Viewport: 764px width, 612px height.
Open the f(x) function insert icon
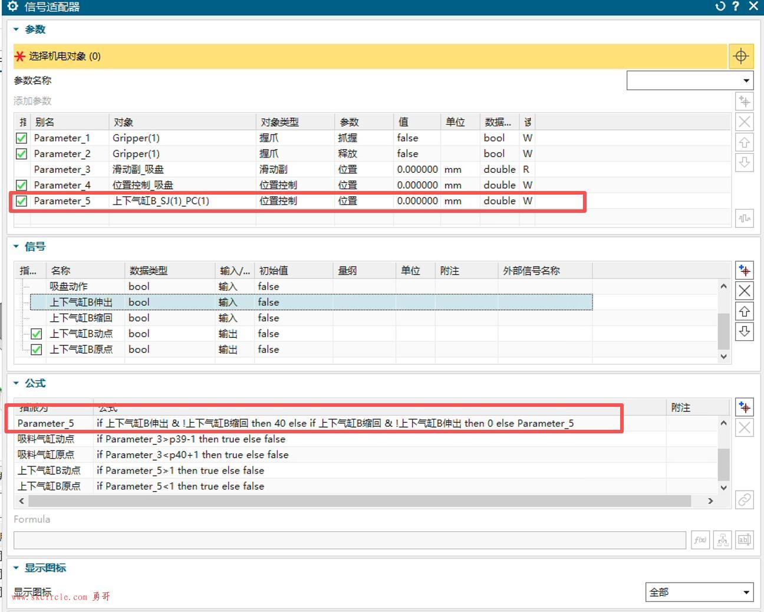(700, 539)
